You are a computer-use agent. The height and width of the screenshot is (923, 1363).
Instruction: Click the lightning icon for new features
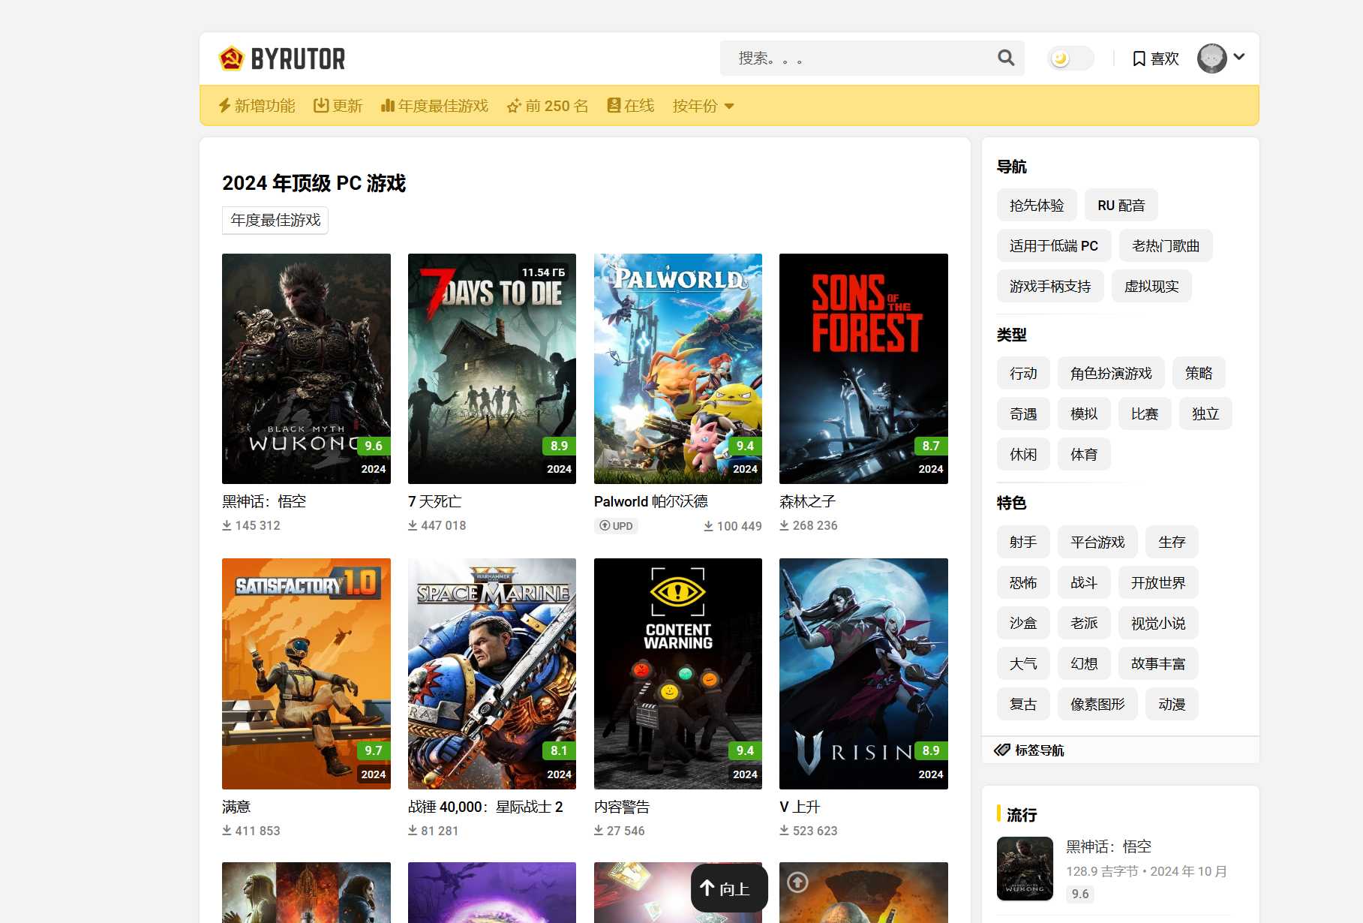(x=224, y=106)
